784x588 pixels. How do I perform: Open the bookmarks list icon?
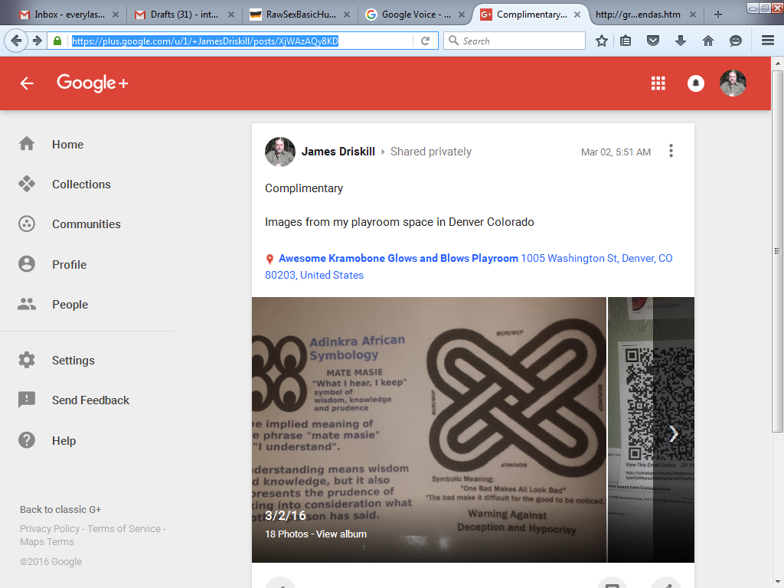[626, 41]
